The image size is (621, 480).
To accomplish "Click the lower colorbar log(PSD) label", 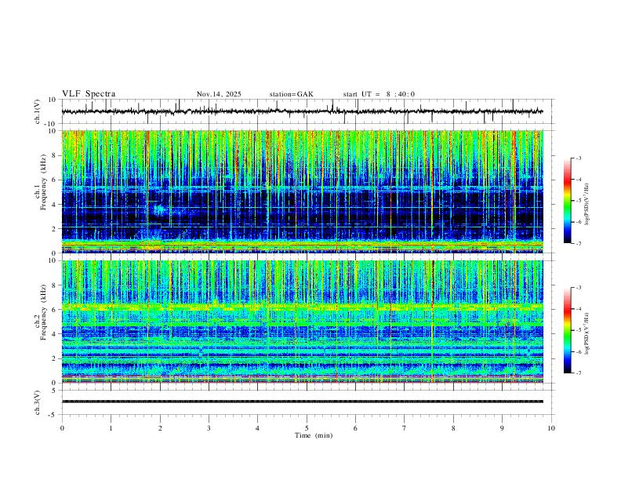I will pos(586,333).
